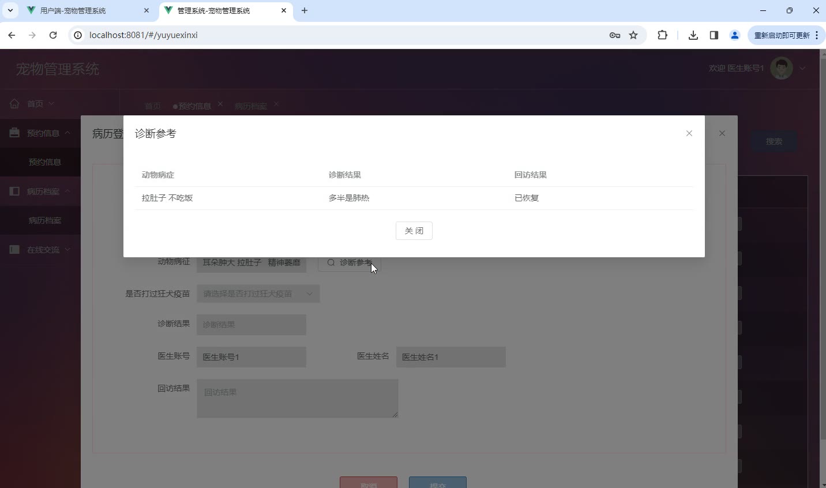826x488 pixels.
Task: Open the browser extensions menu
Action: pyautogui.click(x=662, y=35)
